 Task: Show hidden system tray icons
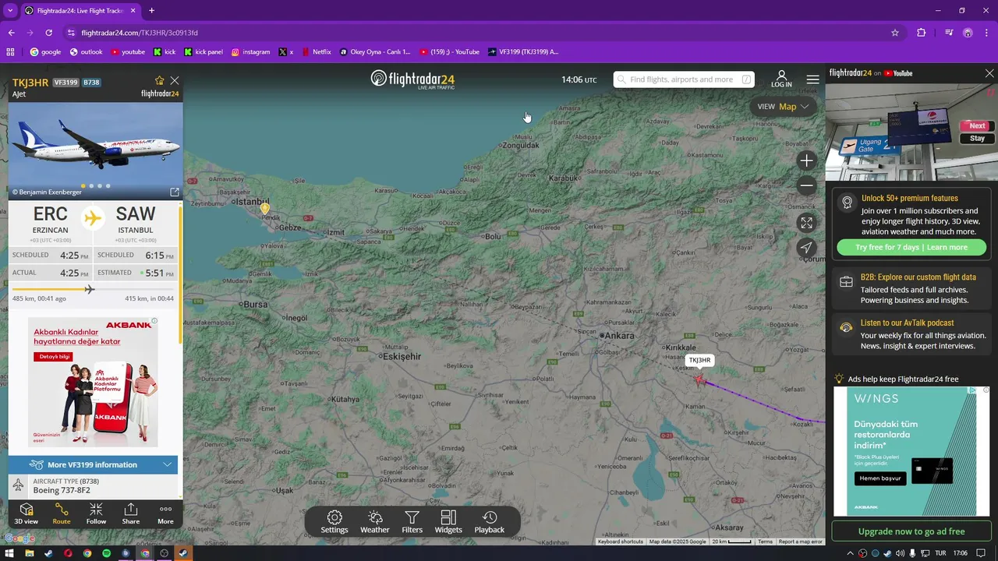point(850,553)
